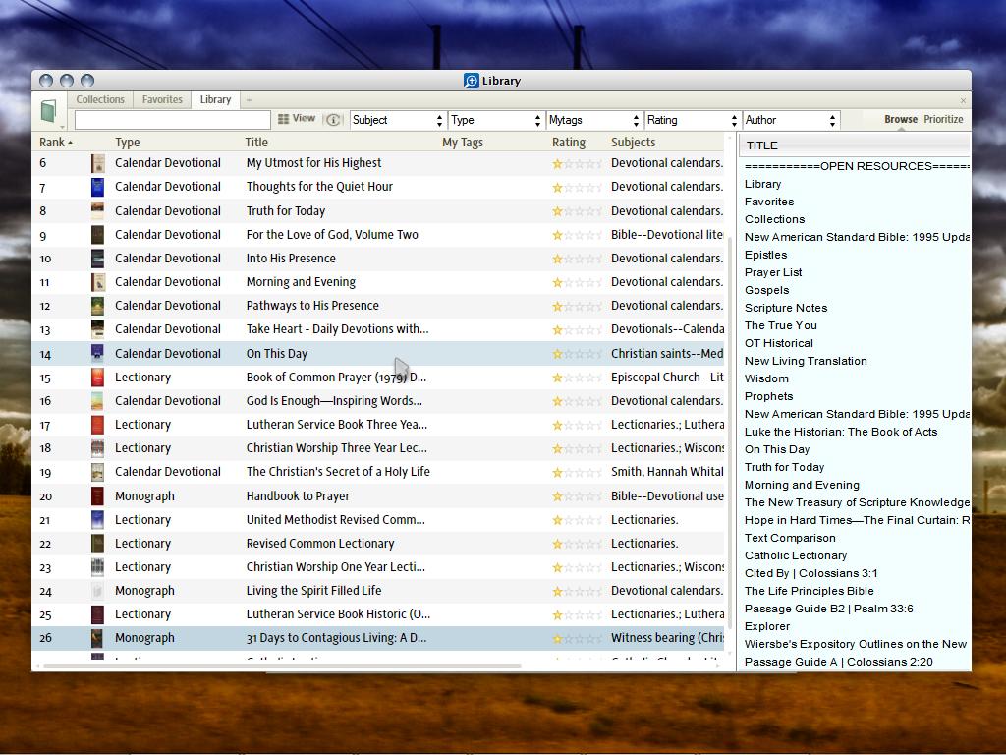1006x755 pixels.
Task: Click cover icon of God Is Enough row
Action: tap(97, 401)
